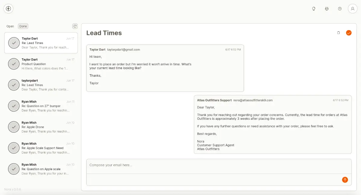Open the bug report icon
This screenshot has width=361, height=195.
click(x=327, y=9)
